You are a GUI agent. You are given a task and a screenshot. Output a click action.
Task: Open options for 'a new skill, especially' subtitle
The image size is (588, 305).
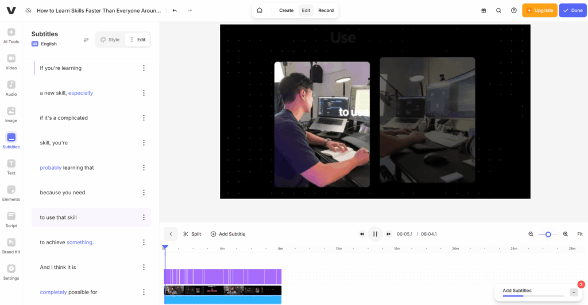tap(144, 93)
